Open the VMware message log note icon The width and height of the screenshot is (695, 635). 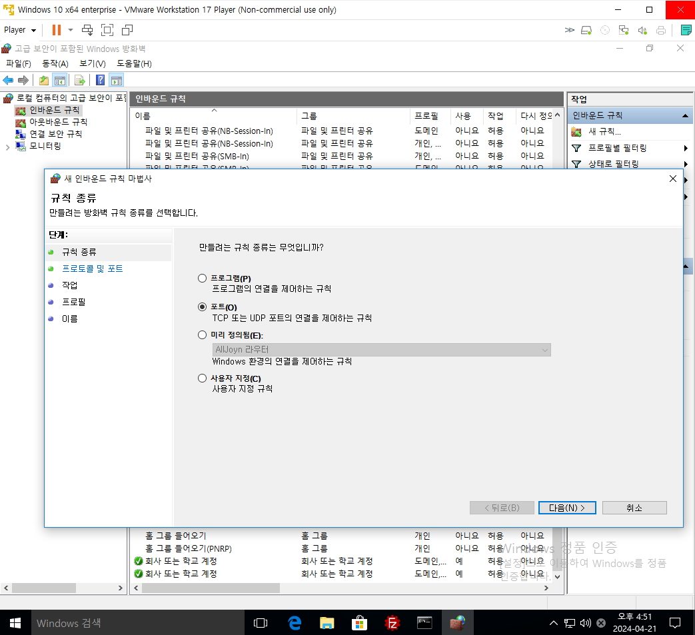coord(686,30)
